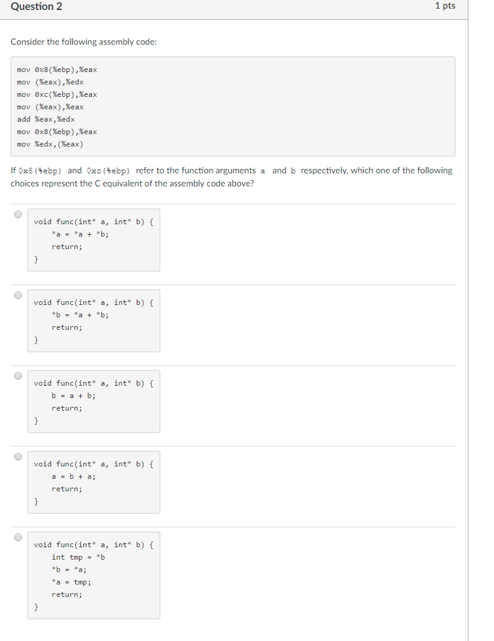Image resolution: width=494 pixels, height=641 pixels.
Task: Click the first answer's code box
Action: coord(94,240)
